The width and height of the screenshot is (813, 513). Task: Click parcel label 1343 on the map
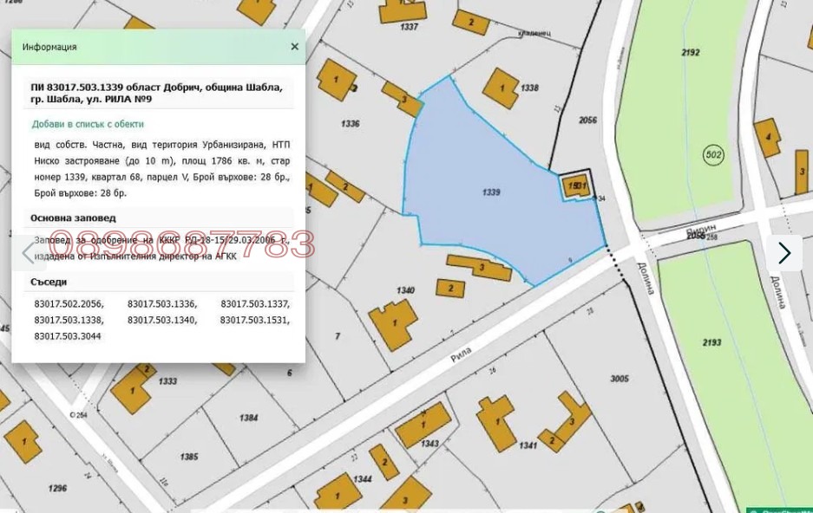(x=429, y=444)
